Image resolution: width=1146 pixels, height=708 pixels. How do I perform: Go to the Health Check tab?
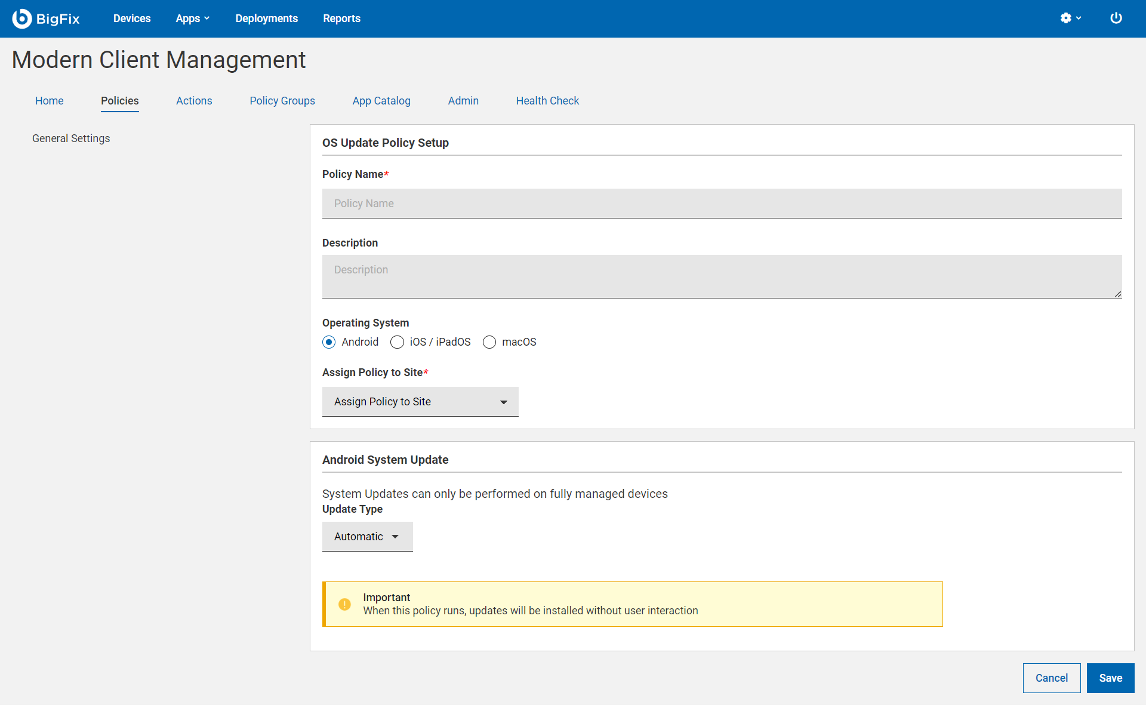[547, 101]
